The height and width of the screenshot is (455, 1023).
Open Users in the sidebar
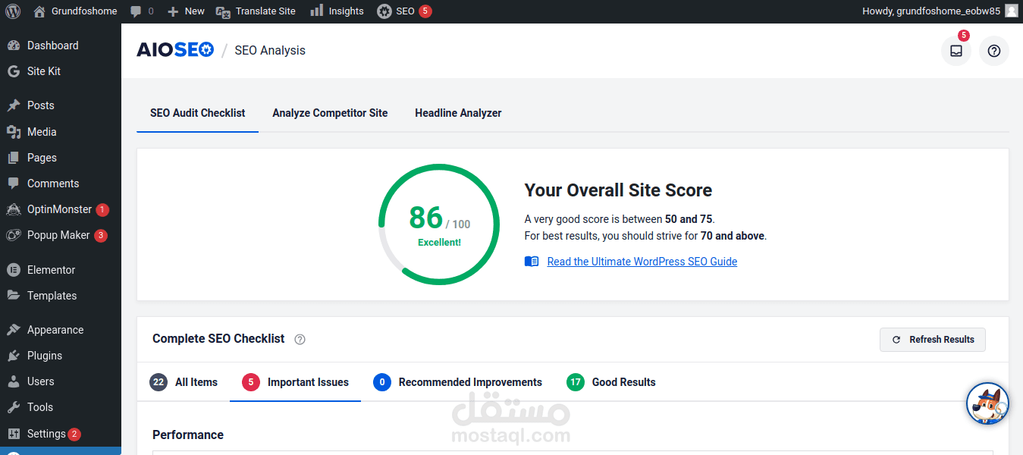(x=61, y=381)
